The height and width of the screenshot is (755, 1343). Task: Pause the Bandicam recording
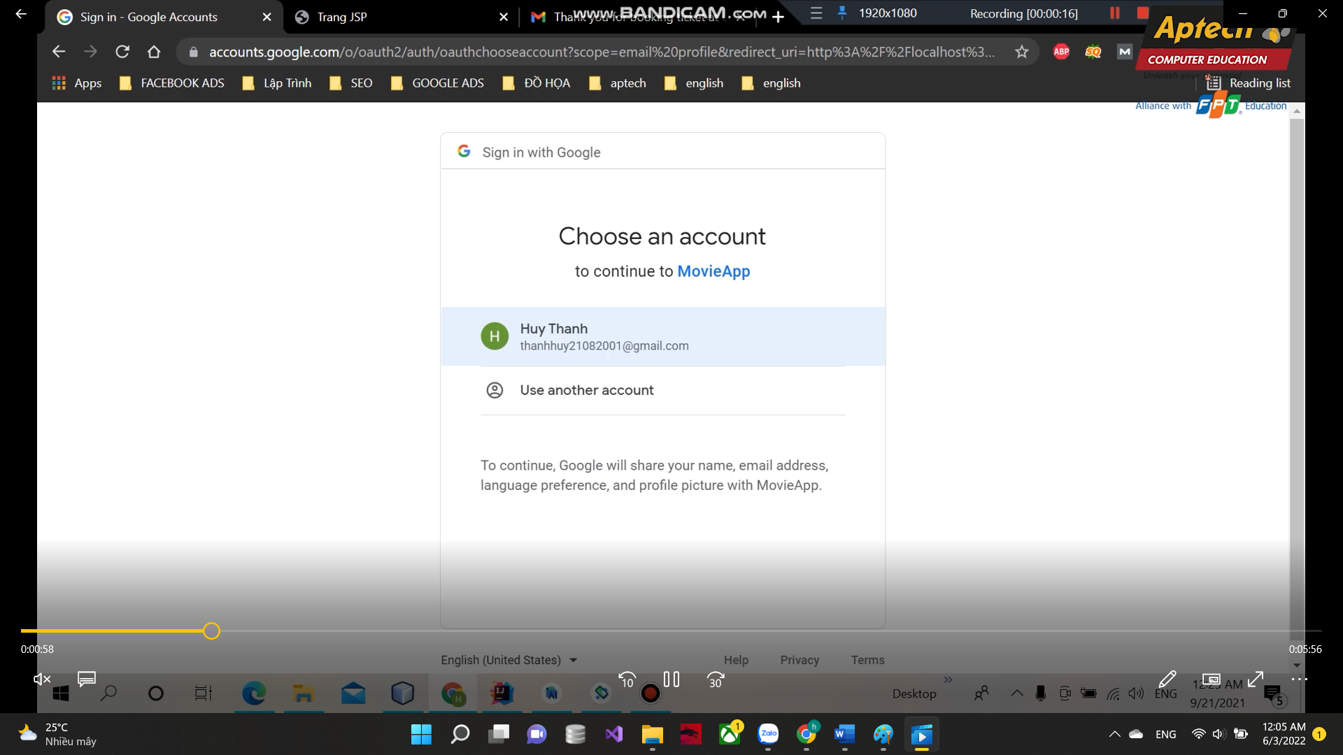tap(1115, 13)
